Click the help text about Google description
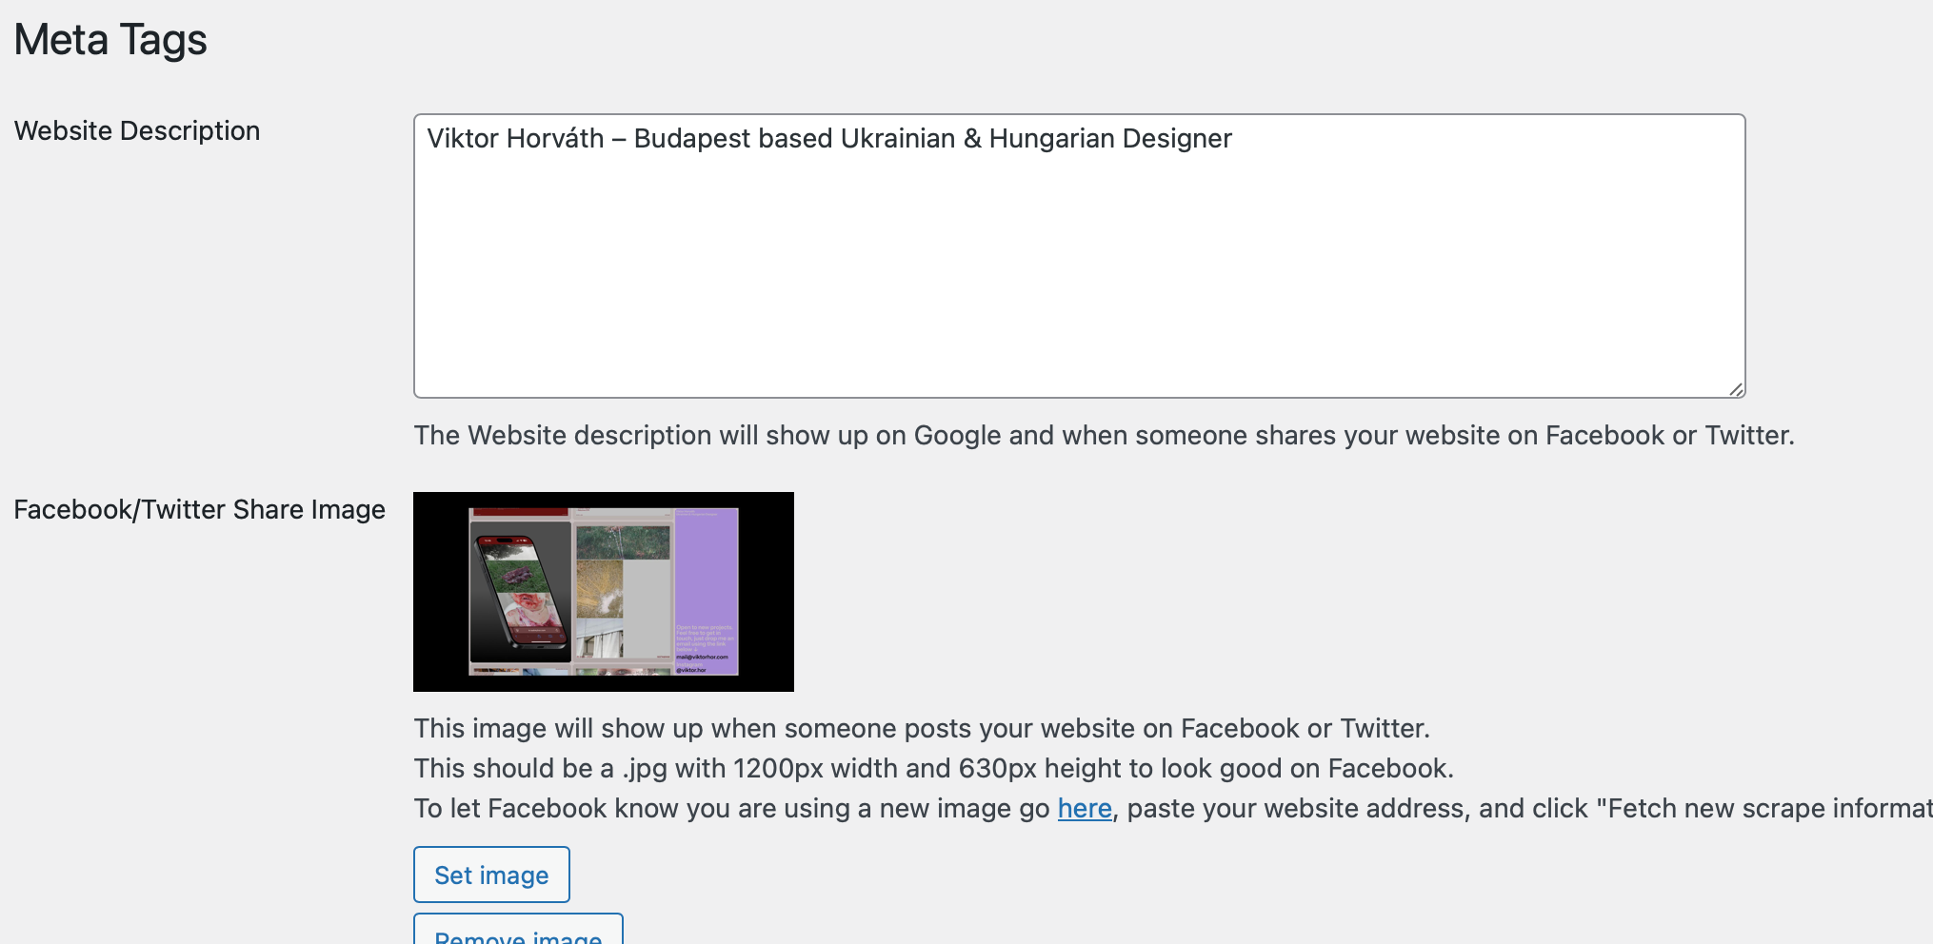 (1103, 435)
